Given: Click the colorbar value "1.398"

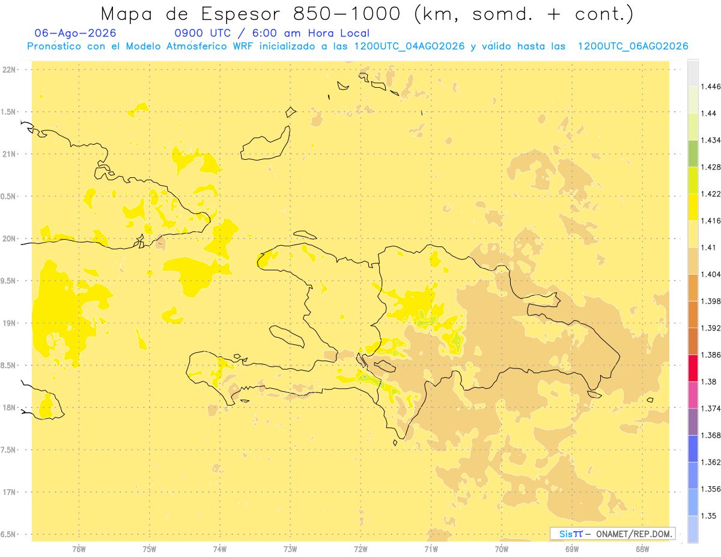Looking at the screenshot, I should click(x=710, y=301).
